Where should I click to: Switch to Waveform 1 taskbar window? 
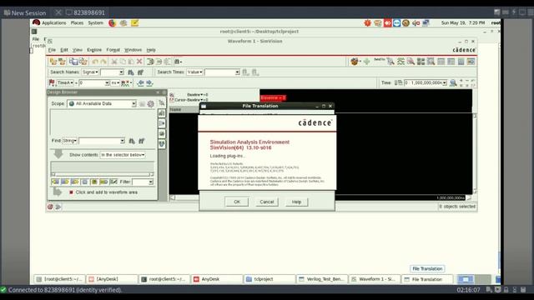click(x=375, y=279)
